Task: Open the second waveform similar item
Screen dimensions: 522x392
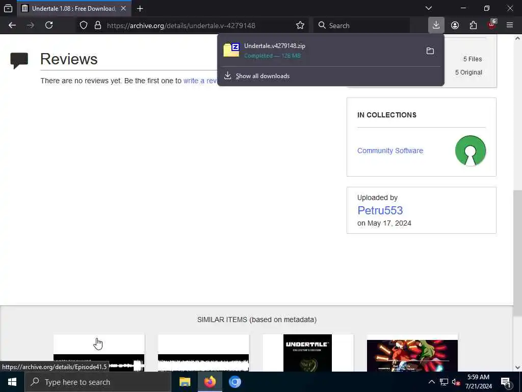Action: pos(203,353)
